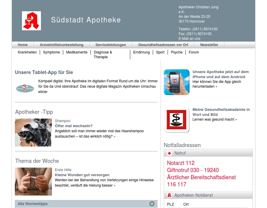
Task: Click the red Apotheke A logo
Action: tap(31, 21)
